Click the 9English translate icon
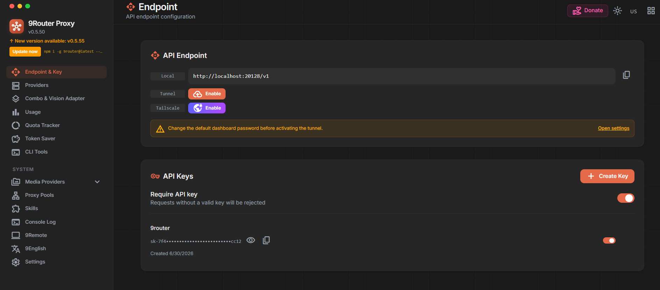Image resolution: width=660 pixels, height=290 pixels. 16,248
